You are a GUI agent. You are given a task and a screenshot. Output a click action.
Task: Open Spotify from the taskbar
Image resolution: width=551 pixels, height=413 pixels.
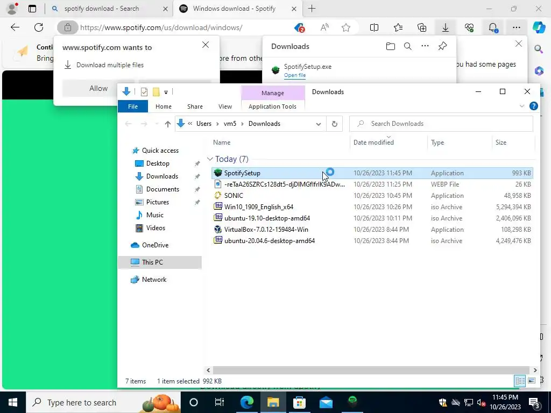(352, 402)
